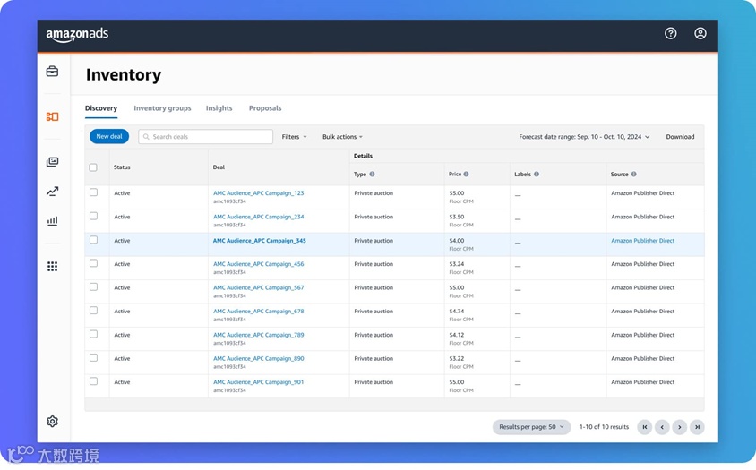Open the settings gear icon
This screenshot has width=756, height=470.
tap(52, 422)
